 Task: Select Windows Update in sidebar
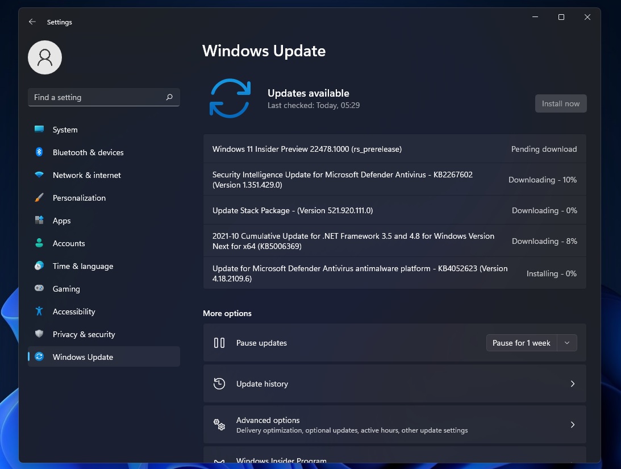[x=104, y=357]
